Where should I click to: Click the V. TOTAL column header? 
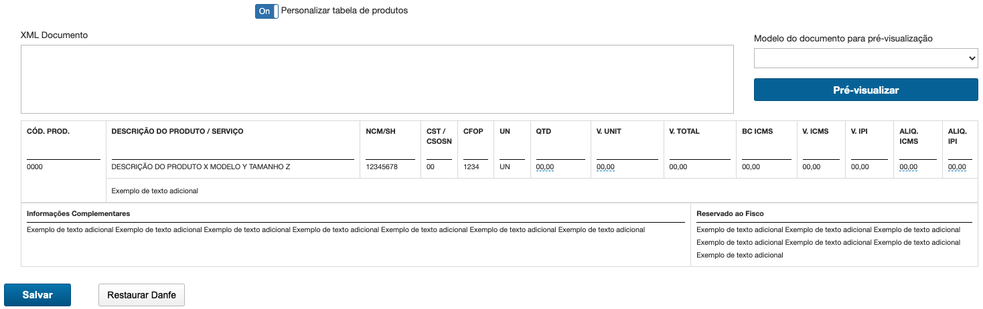(x=684, y=131)
